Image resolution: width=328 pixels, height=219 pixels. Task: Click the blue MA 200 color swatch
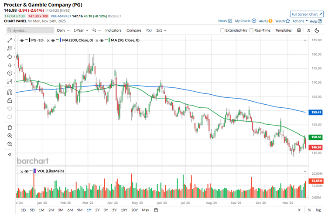60,40
